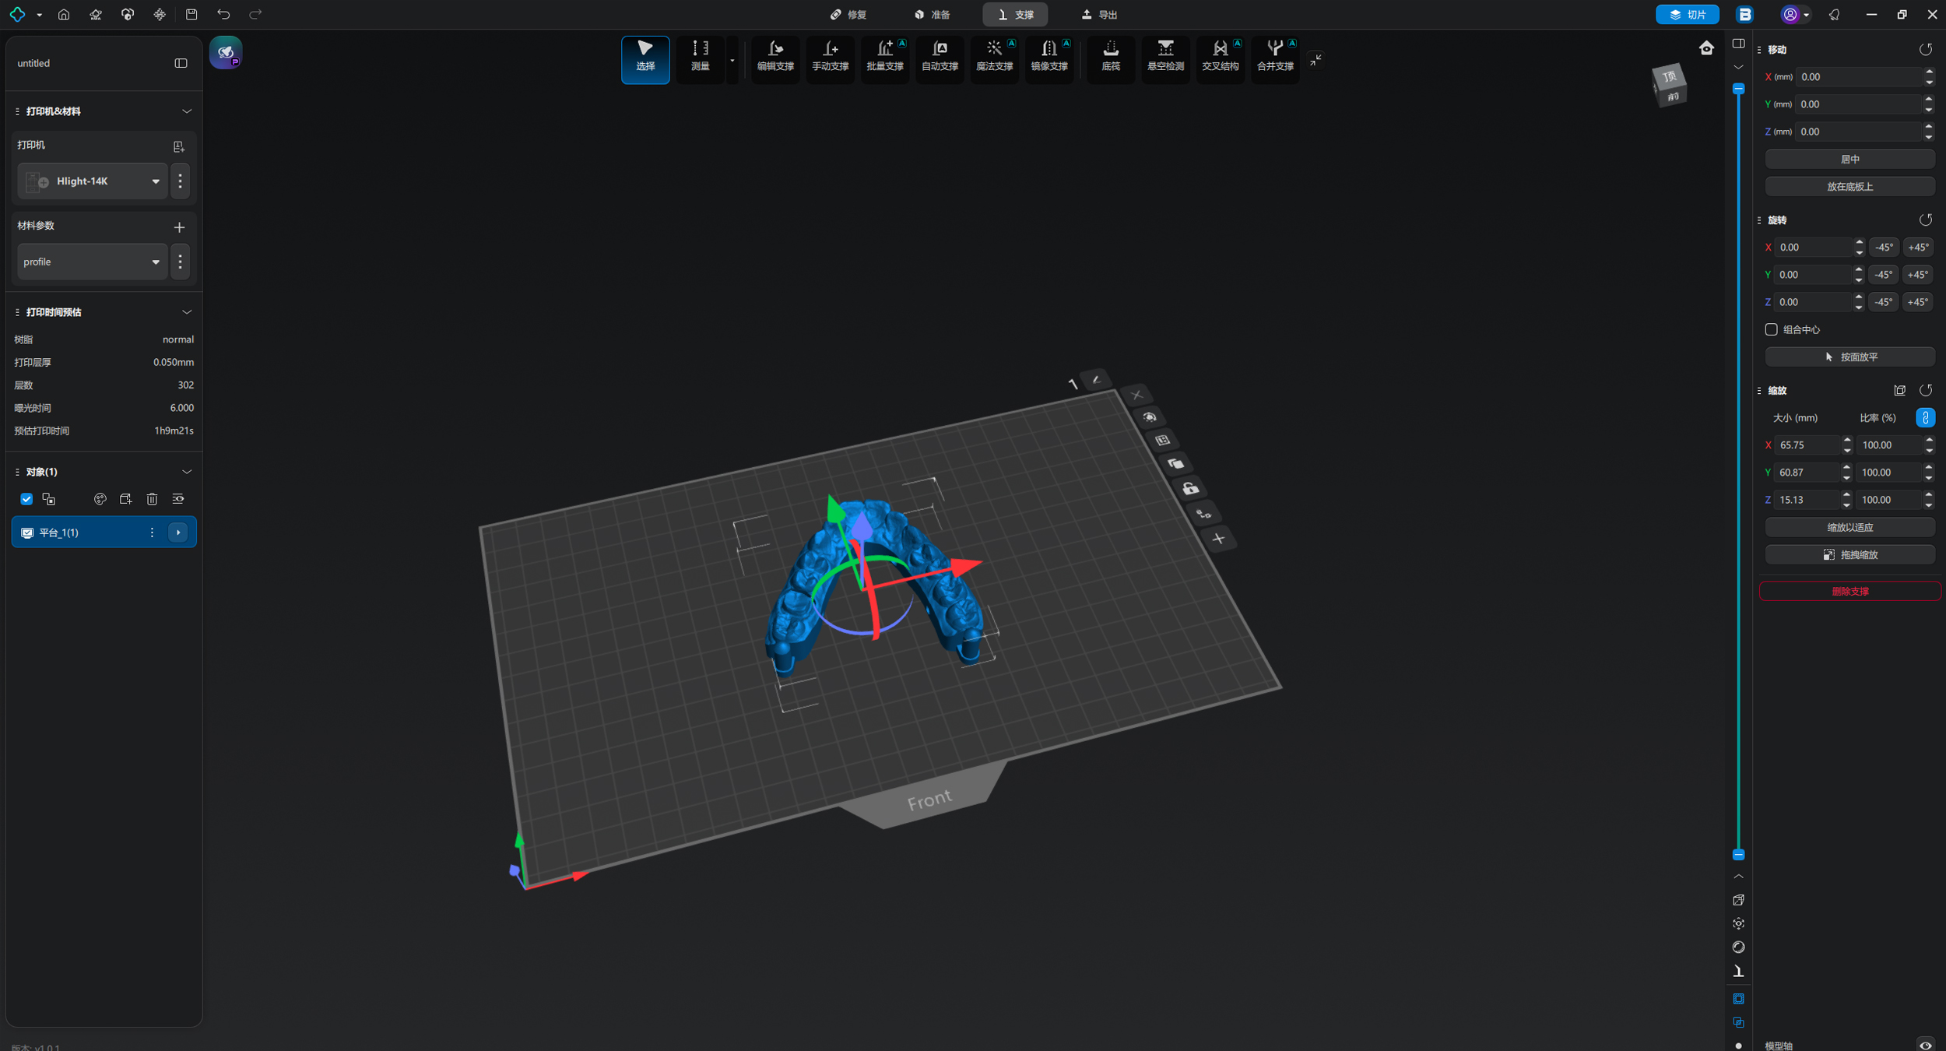Click the 删除支撑 delete supports button

(1849, 592)
